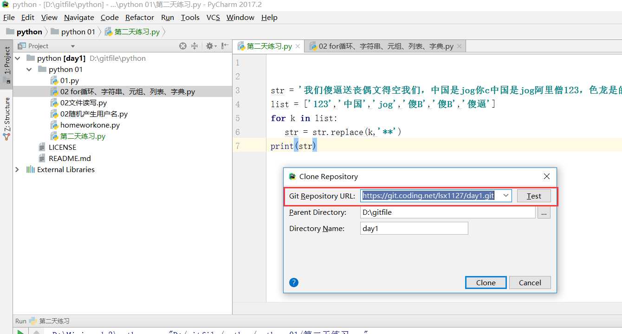
Task: Select 02文件读写.py in project tree
Action: tap(84, 103)
